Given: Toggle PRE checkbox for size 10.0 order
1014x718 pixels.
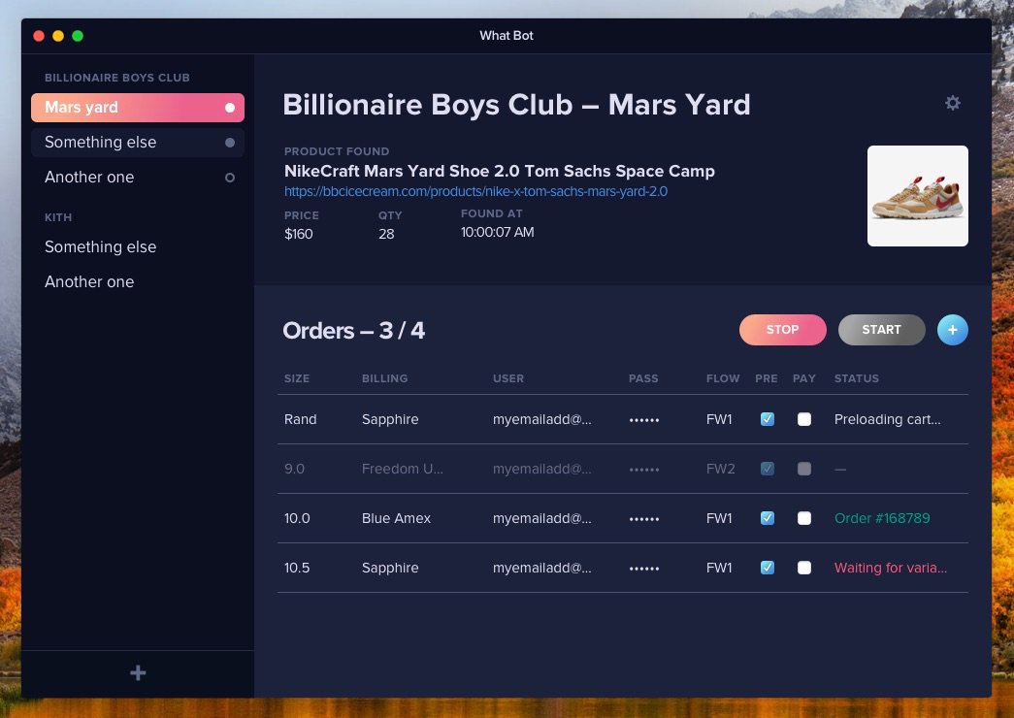Looking at the screenshot, I should coord(767,518).
